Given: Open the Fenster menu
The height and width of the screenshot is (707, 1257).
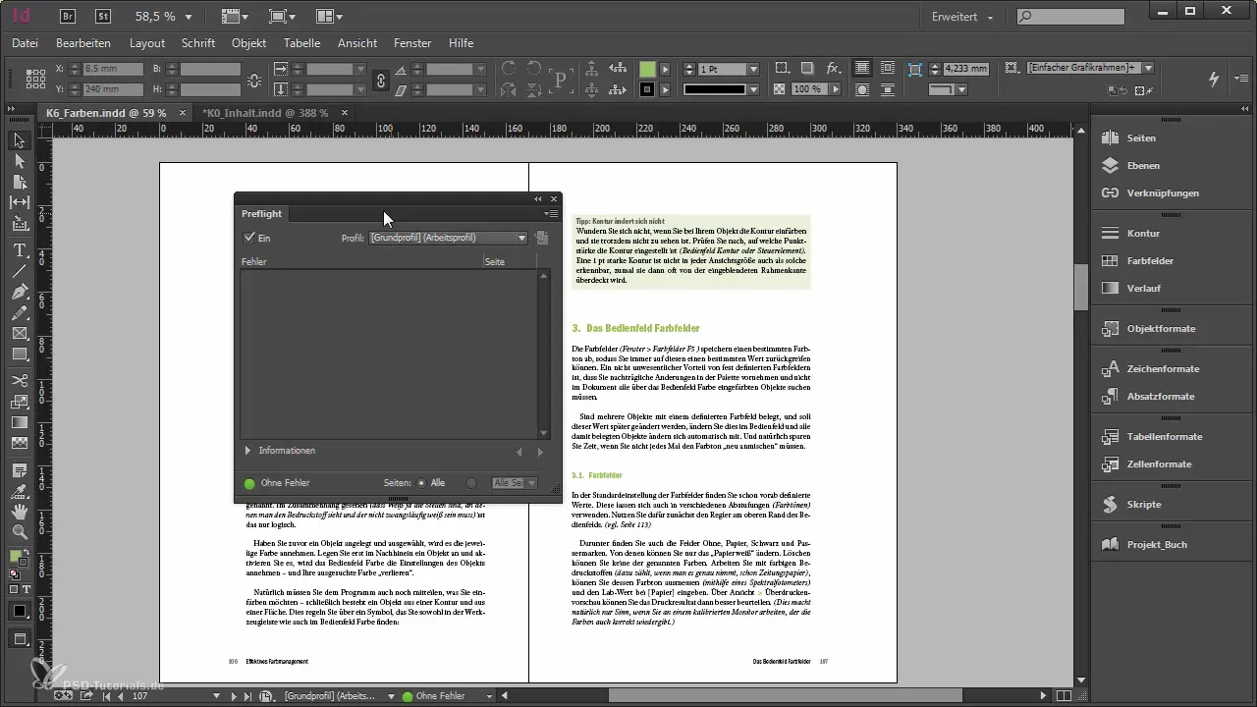Looking at the screenshot, I should pos(412,43).
